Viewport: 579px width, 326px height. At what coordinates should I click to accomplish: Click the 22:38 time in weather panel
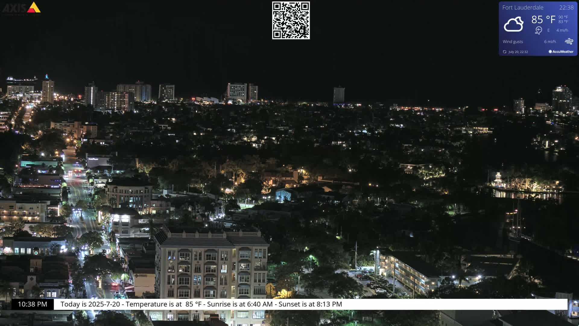pos(567,8)
